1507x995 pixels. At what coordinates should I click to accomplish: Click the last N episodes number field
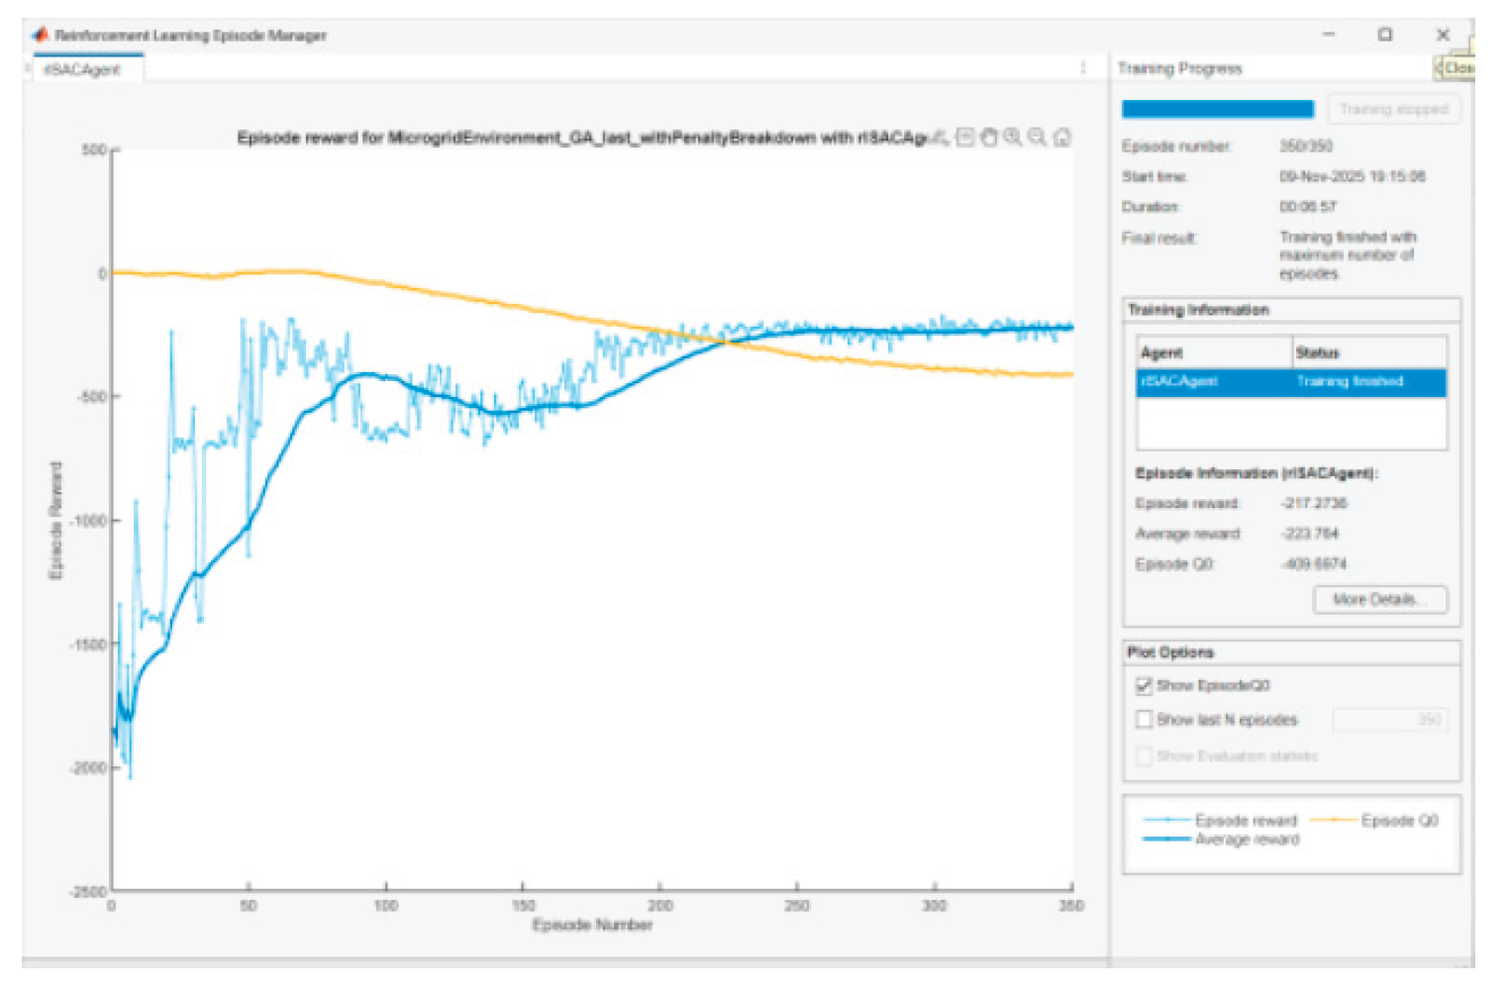(1389, 720)
